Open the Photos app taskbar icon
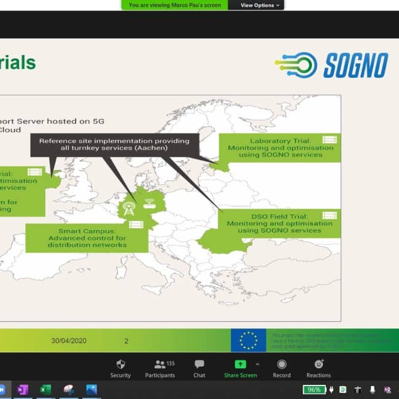The image size is (399, 399). [91, 390]
